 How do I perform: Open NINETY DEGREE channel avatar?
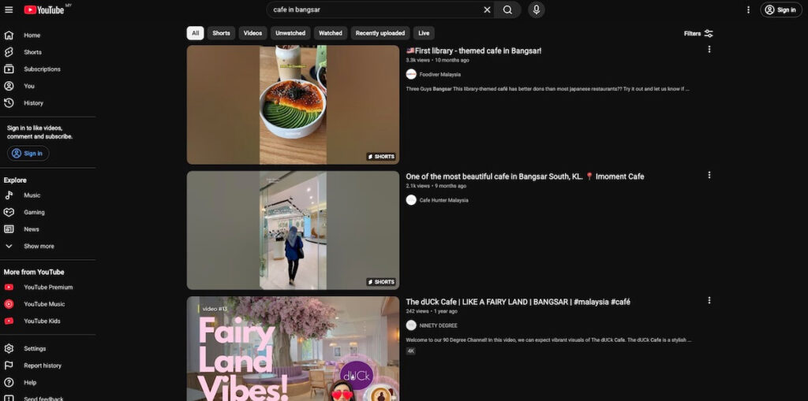(x=411, y=326)
